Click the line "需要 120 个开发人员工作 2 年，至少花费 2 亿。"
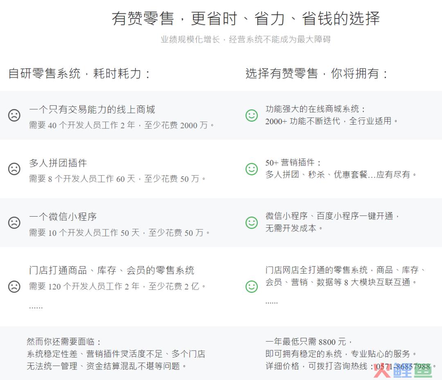This screenshot has width=442, height=380. pyautogui.click(x=118, y=286)
